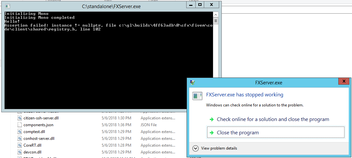Select the conhost-server.dll file icon
Image resolution: width=352 pixels, height=158 pixels.
(x=20, y=139)
